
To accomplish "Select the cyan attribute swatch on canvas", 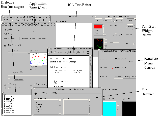I will click(x=109, y=109).
